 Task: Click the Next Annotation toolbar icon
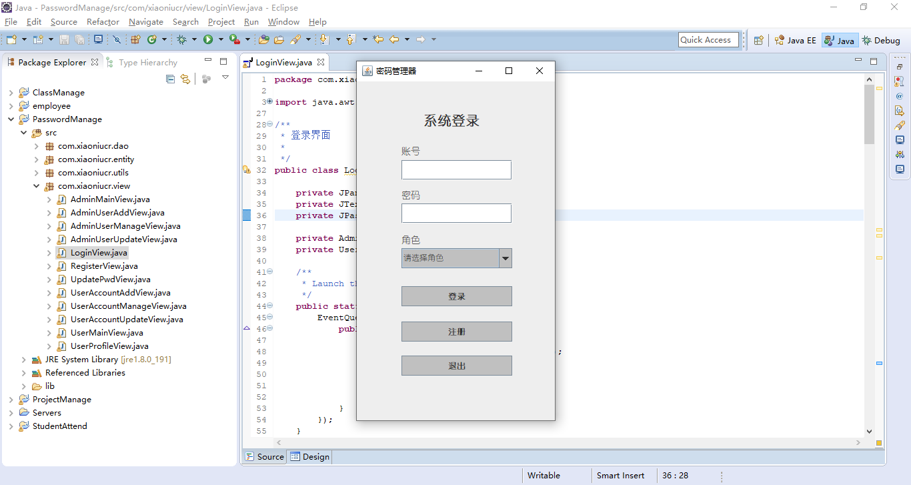(x=324, y=39)
